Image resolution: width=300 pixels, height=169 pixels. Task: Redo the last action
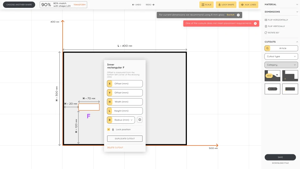click(150, 5)
